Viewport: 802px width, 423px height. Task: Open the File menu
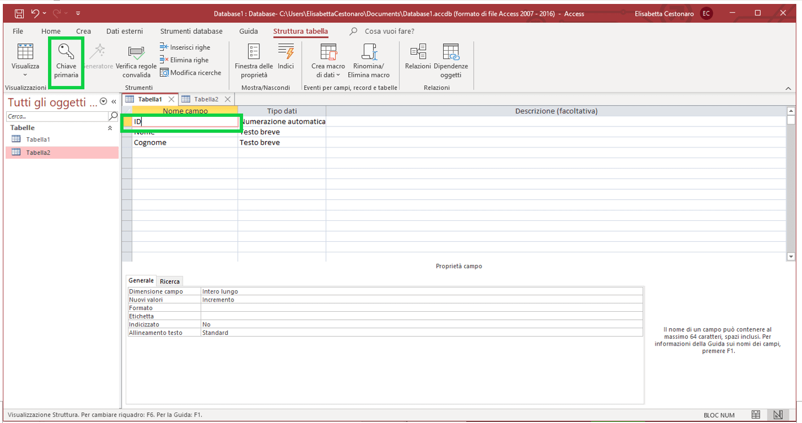[x=18, y=31]
